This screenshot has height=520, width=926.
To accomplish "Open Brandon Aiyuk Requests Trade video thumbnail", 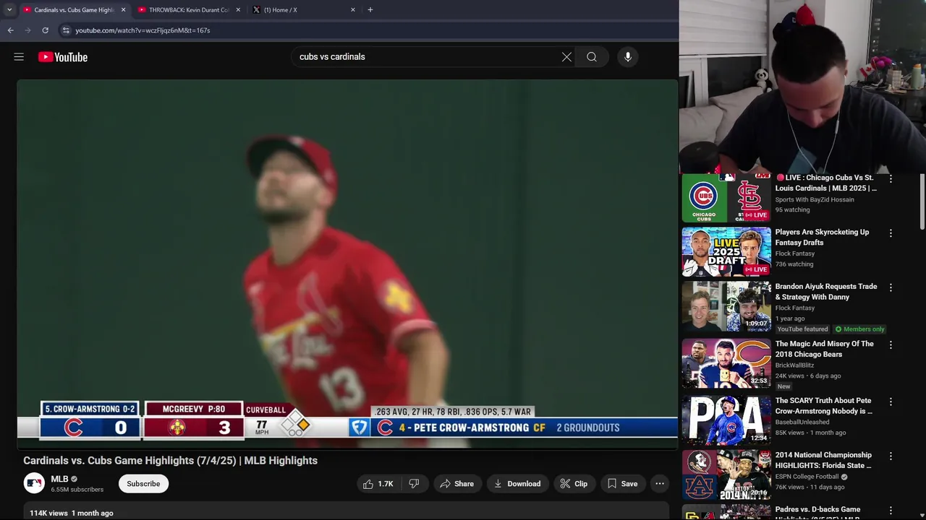I will tap(726, 306).
